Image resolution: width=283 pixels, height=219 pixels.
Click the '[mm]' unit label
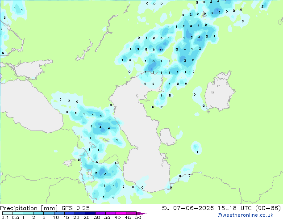tap(49, 208)
